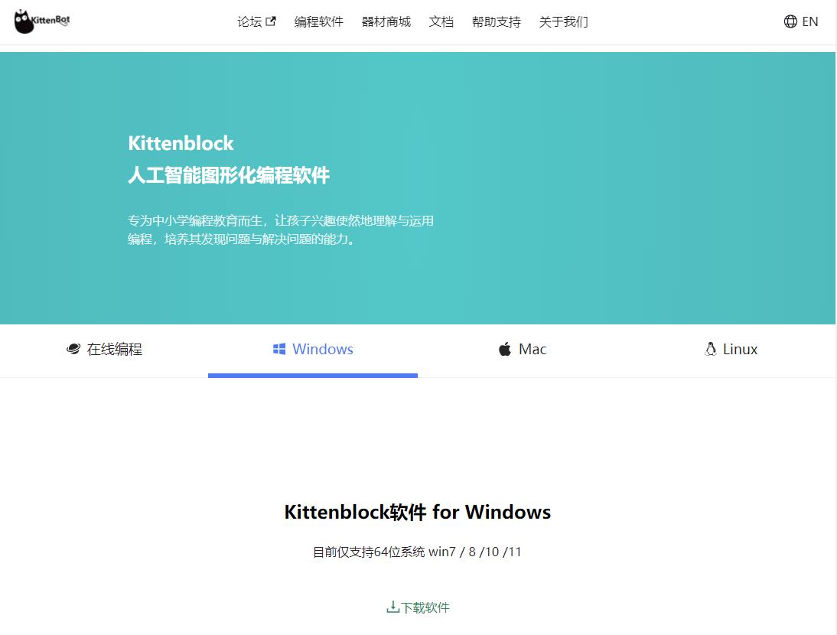Click the external-link icon beside 论坛
The image size is (837, 635).
coord(271,22)
